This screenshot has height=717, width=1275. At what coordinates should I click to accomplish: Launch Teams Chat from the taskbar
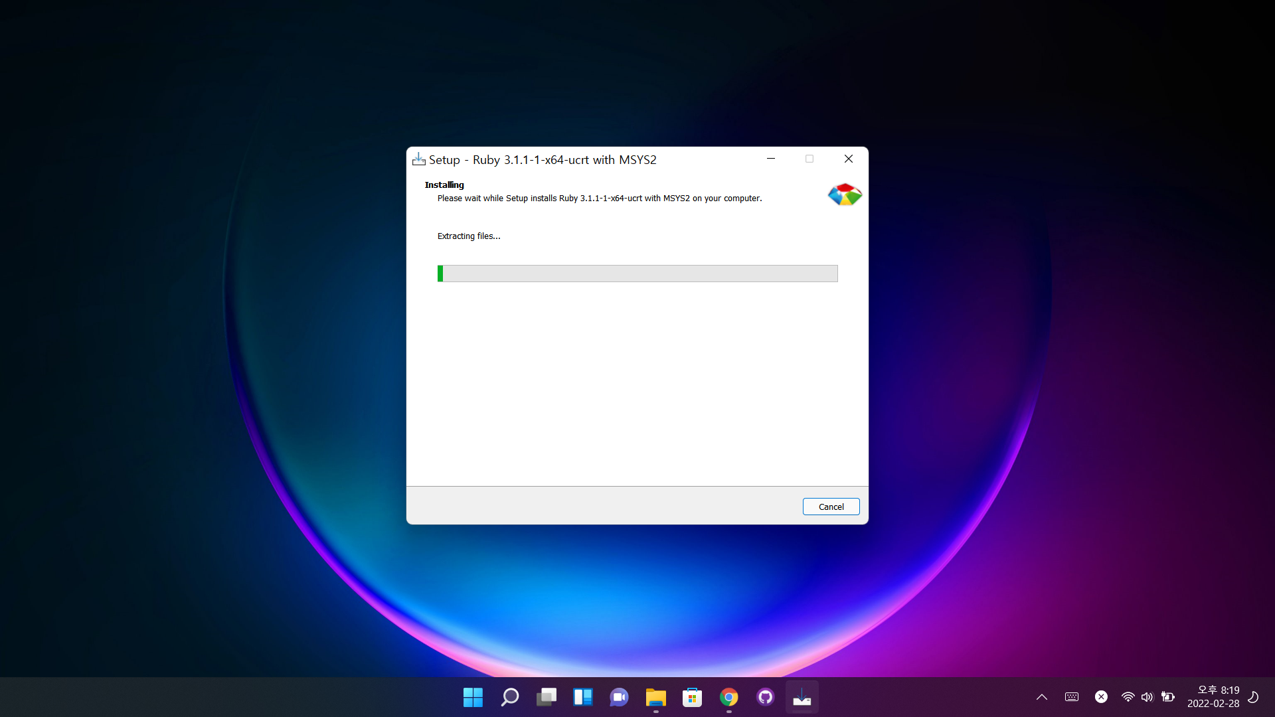tap(619, 697)
